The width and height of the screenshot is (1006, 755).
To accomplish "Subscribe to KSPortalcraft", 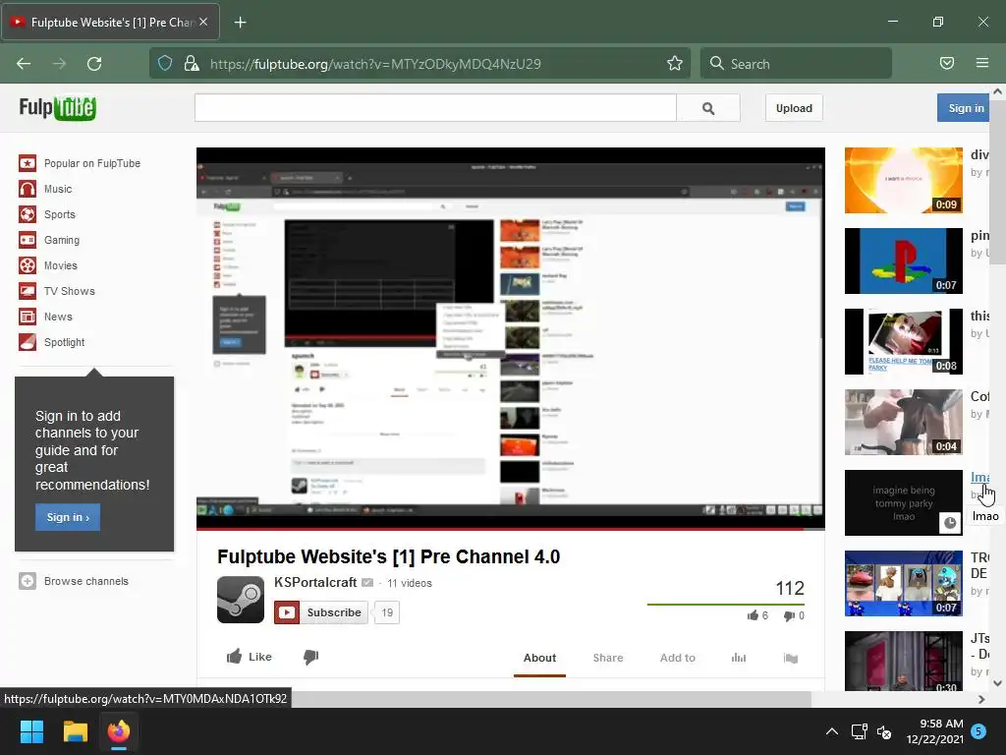I will click(321, 612).
